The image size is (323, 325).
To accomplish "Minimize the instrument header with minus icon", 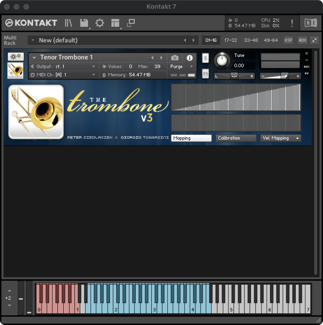I will point(307,60).
